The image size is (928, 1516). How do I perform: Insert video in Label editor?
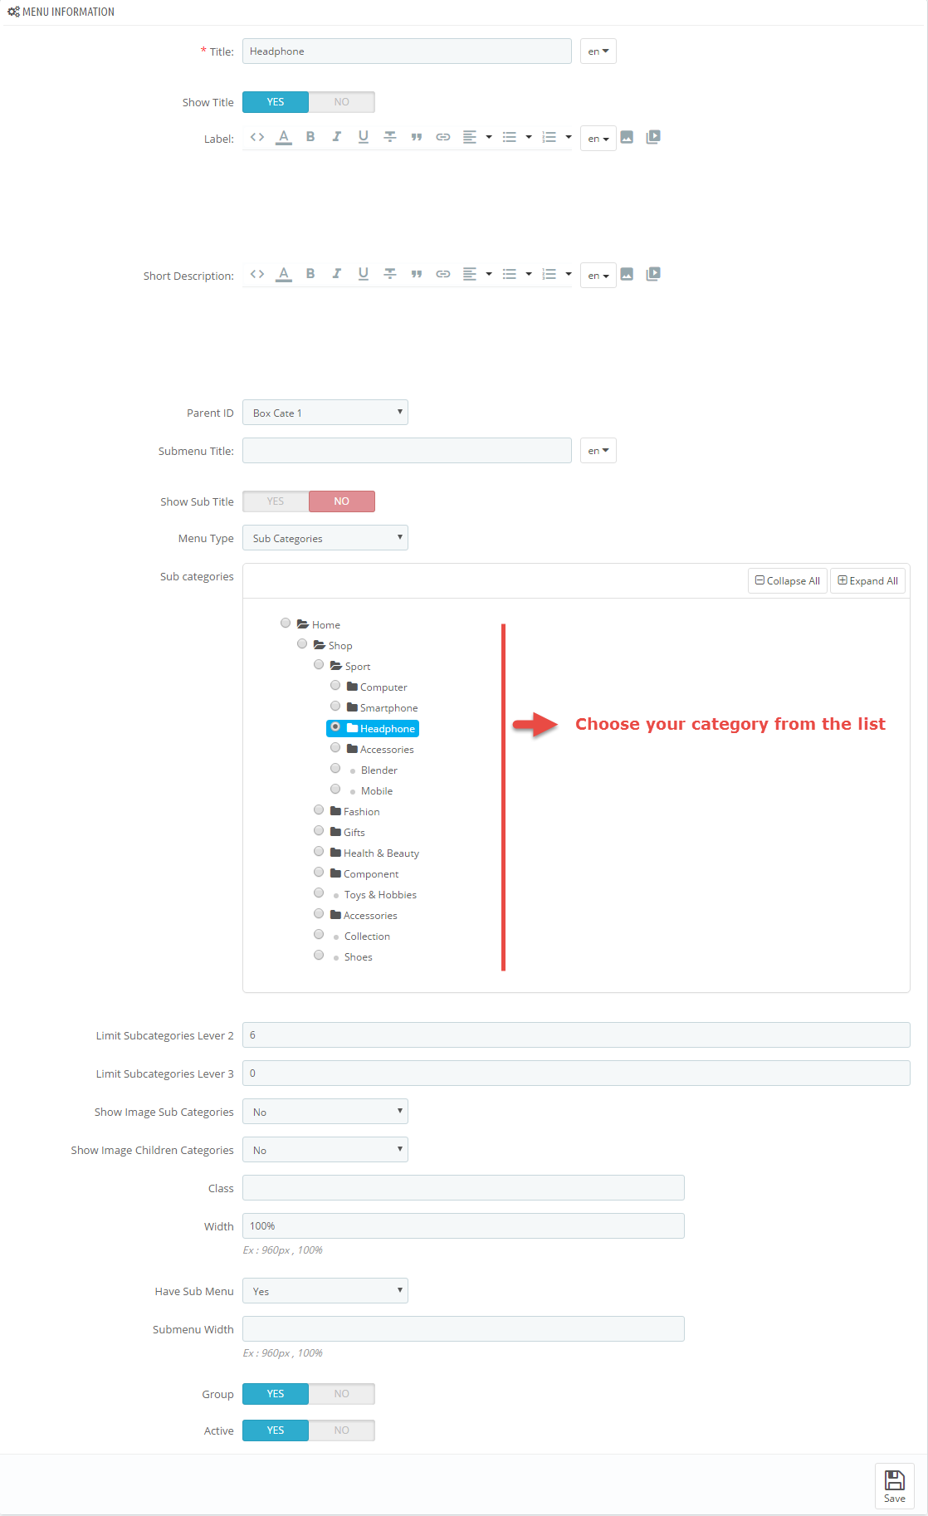pos(653,137)
